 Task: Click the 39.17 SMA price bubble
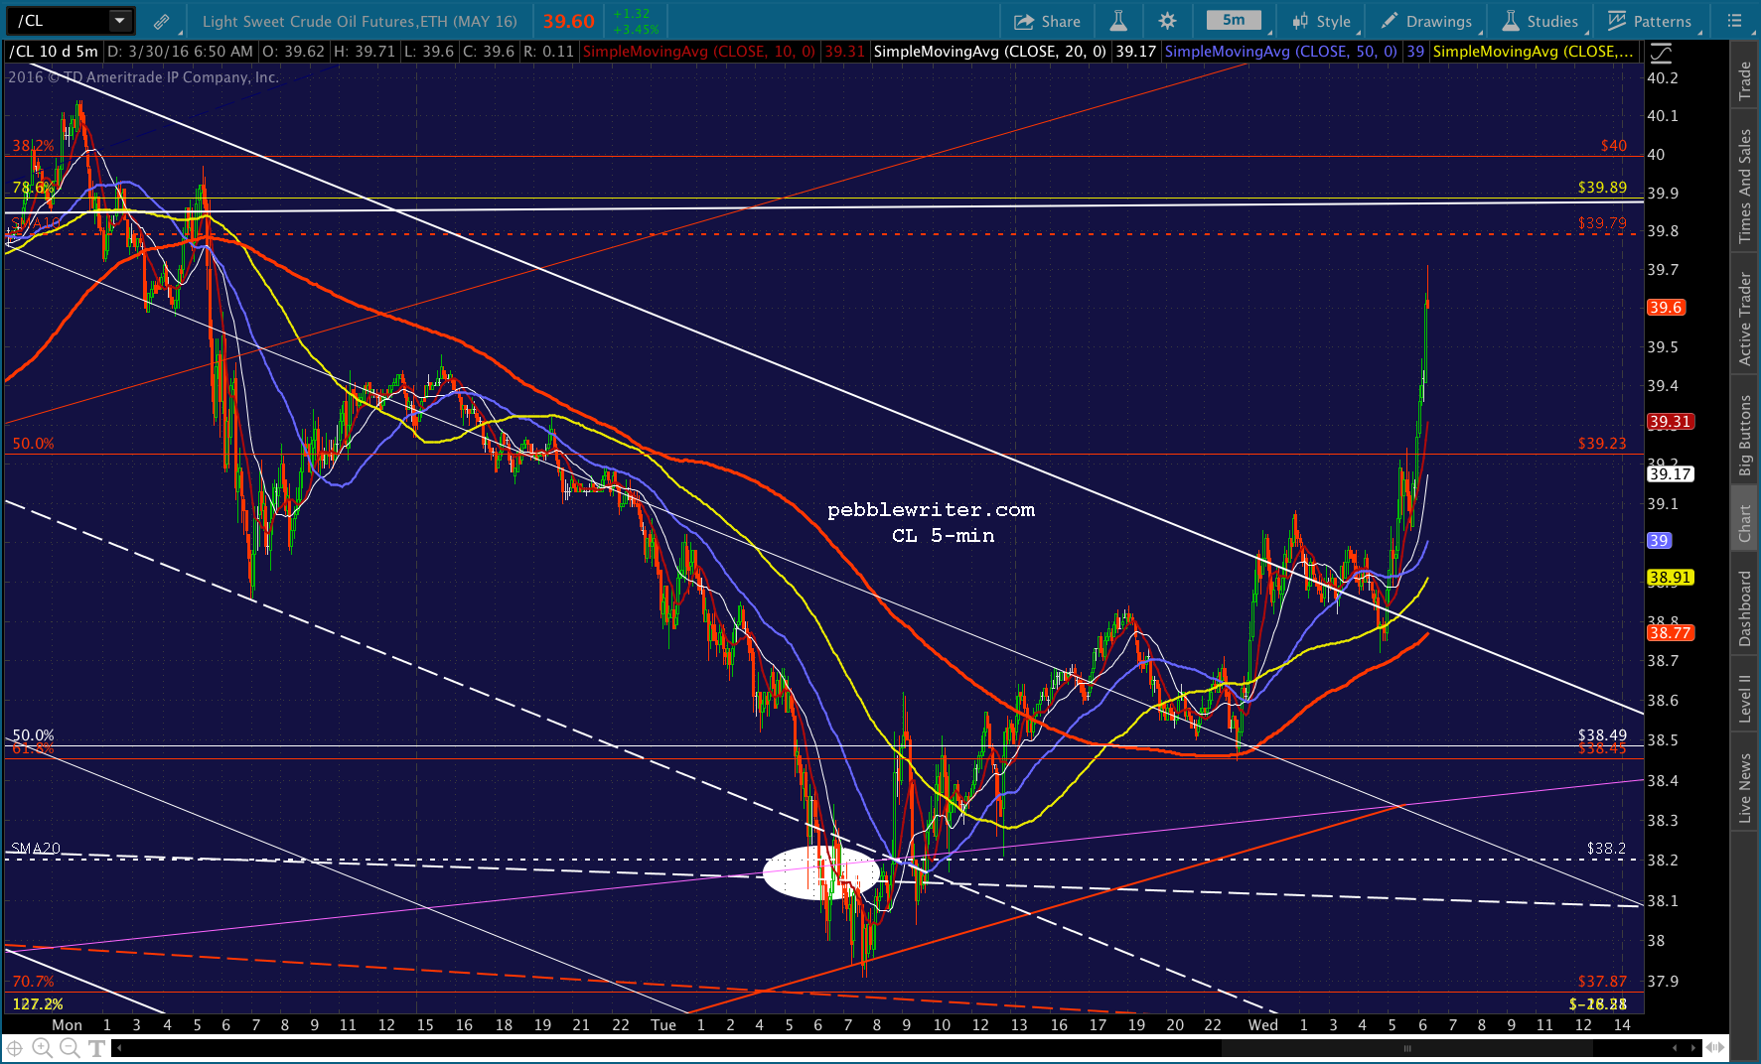click(x=1671, y=474)
